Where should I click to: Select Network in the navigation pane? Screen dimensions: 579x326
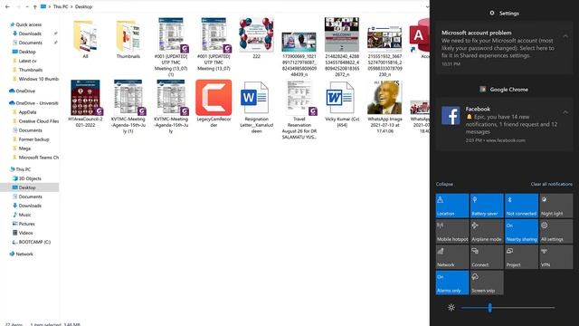(24, 254)
